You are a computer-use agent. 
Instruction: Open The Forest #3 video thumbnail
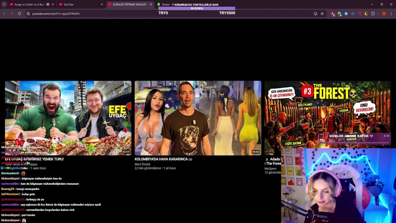point(328,115)
